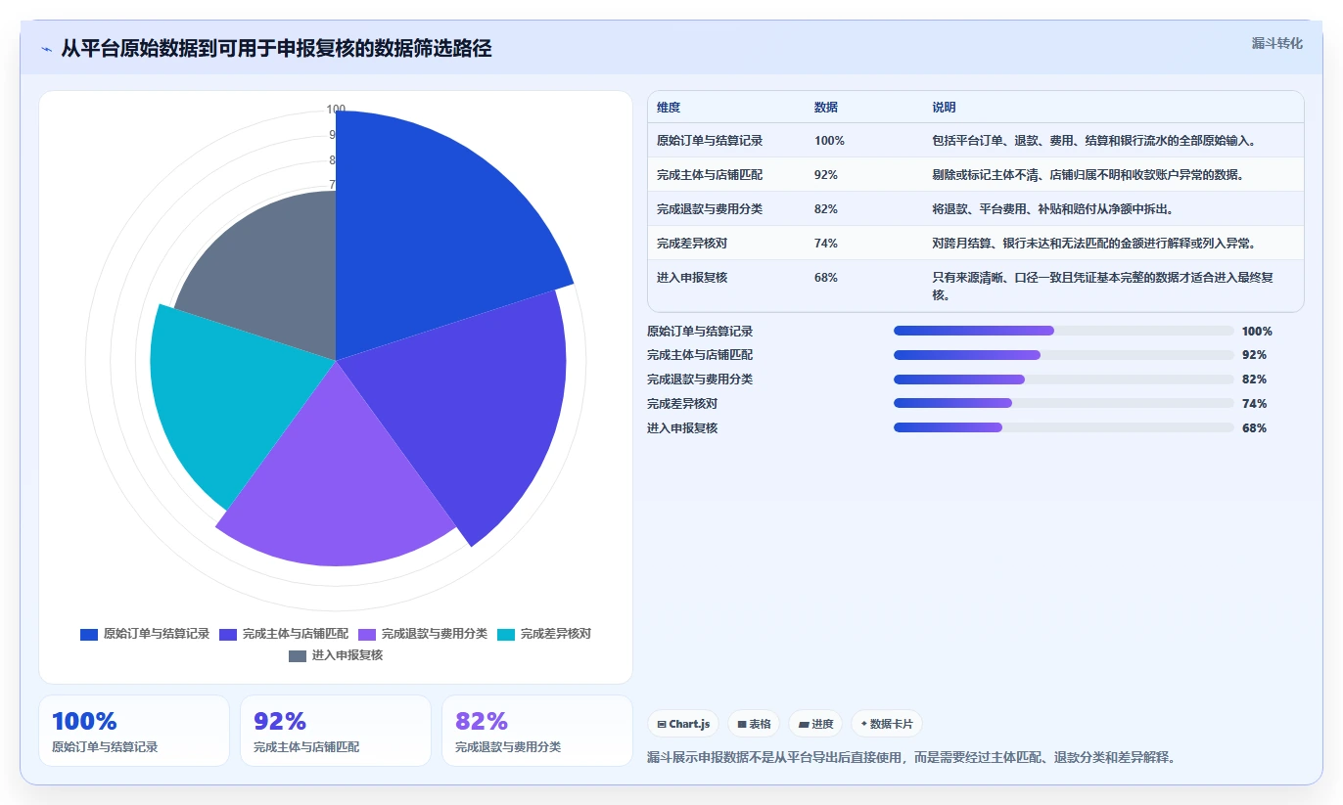The image size is (1343, 805).
Task: Toggle the 原始订单与结算记录 legend swatch
Action: (89, 634)
